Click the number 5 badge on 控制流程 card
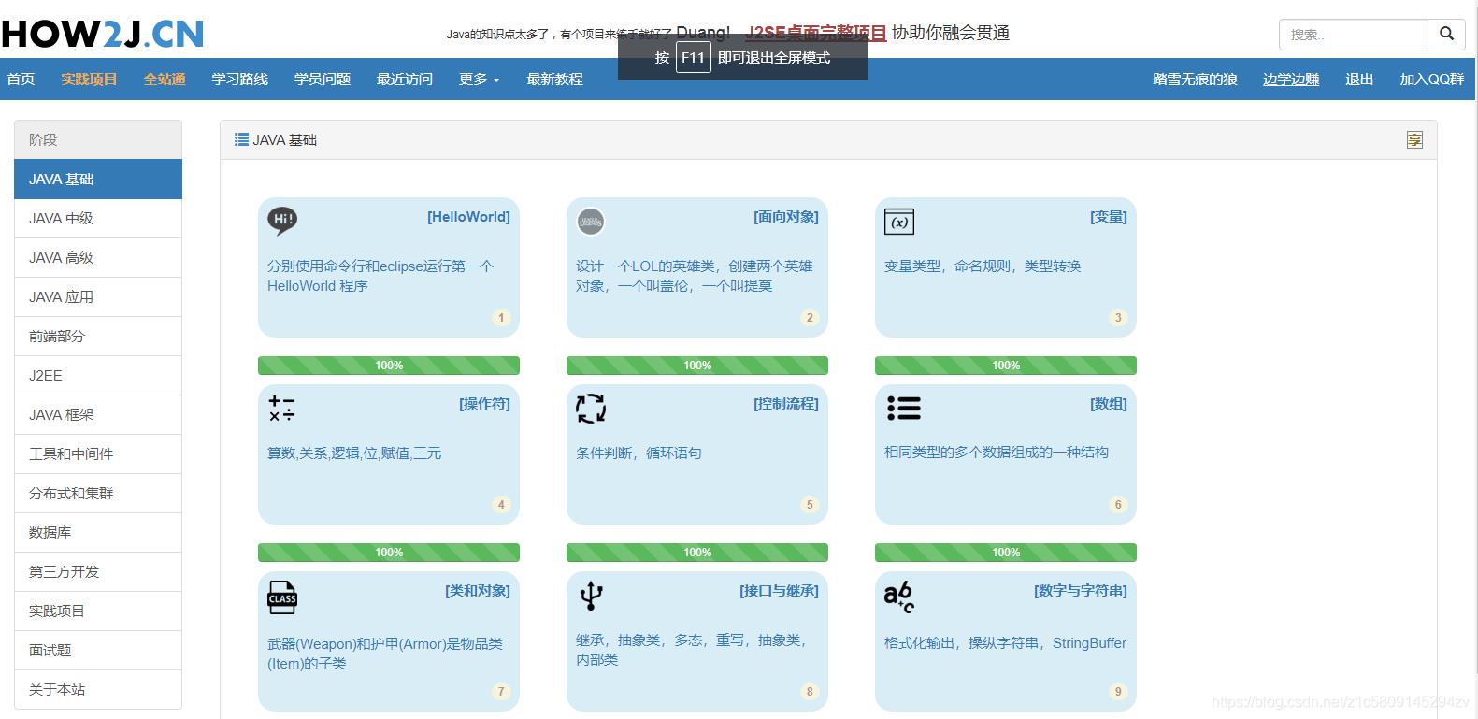 pyautogui.click(x=810, y=505)
